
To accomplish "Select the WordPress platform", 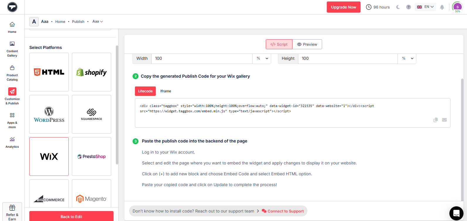I will click(49, 114).
